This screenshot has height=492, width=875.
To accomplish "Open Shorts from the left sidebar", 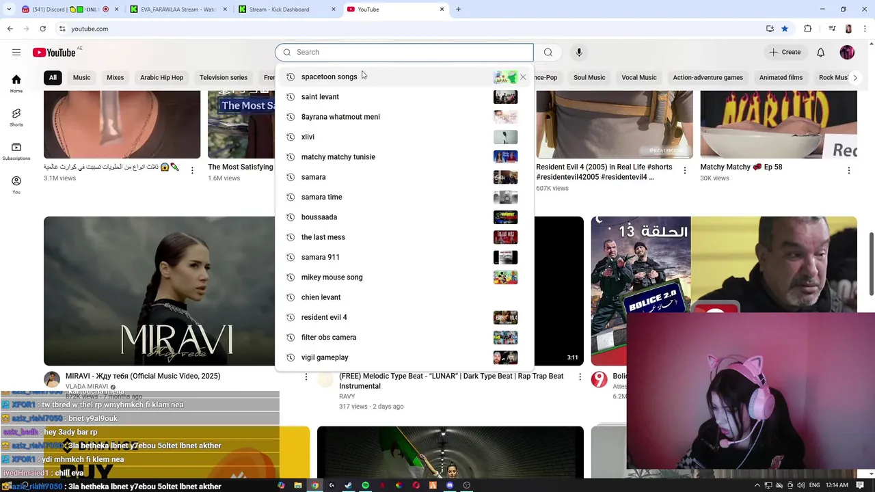I will [x=16, y=117].
